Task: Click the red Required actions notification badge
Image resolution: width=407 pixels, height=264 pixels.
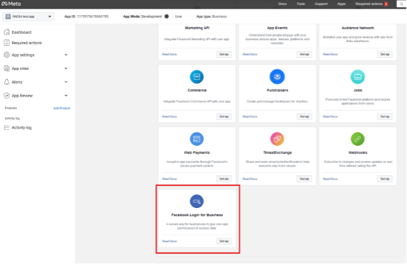Action: (386, 4)
